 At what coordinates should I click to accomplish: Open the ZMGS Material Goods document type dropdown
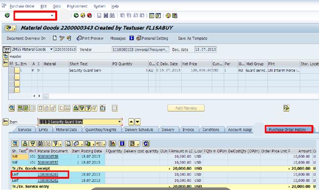[x=51, y=49]
